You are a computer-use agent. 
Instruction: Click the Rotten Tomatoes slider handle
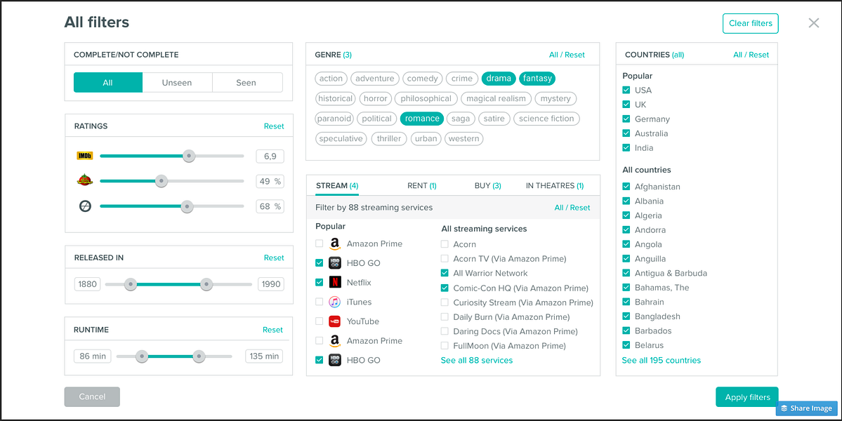(161, 181)
